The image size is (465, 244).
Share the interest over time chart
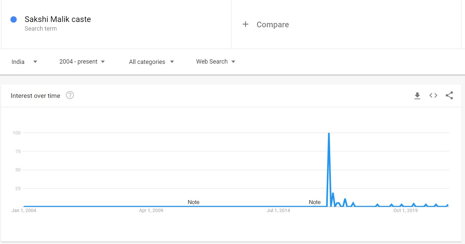point(449,96)
